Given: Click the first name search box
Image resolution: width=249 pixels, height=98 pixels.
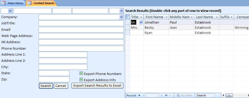Looking at the screenshot, I should 32,11.
